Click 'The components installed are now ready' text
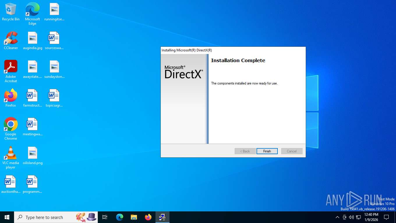Screen dimensions: 396x223 tap(244, 83)
